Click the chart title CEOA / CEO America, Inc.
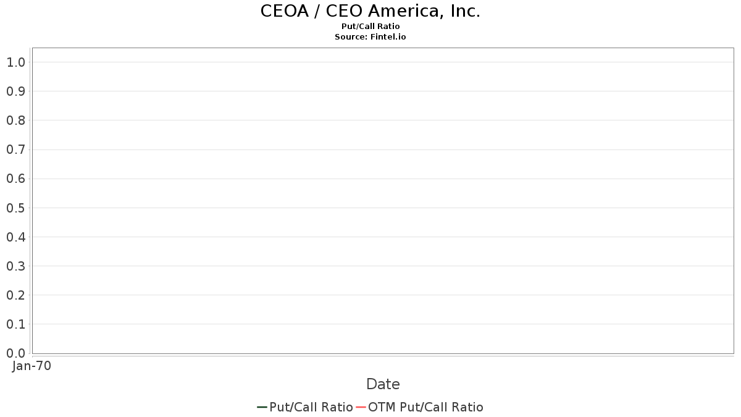Screen dimensions: 741x417 371,11
